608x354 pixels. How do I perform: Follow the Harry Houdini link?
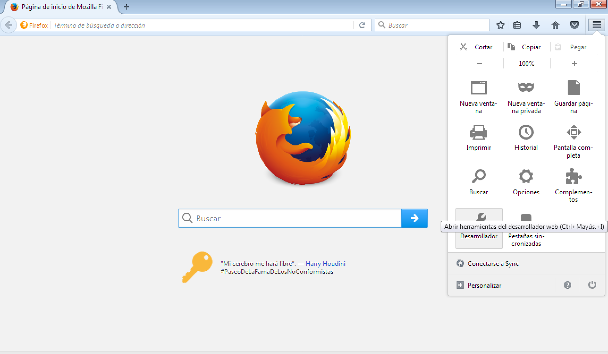pos(326,264)
